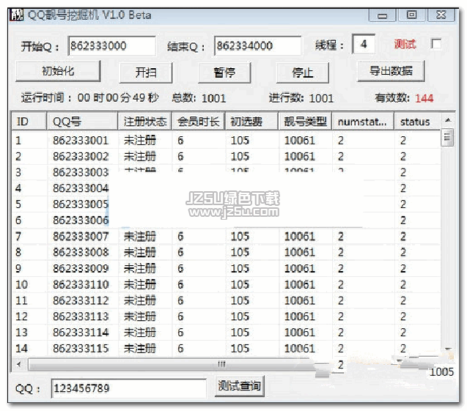This screenshot has width=467, height=411.
Task: Select row with QQ 862333002
Action: (x=226, y=156)
